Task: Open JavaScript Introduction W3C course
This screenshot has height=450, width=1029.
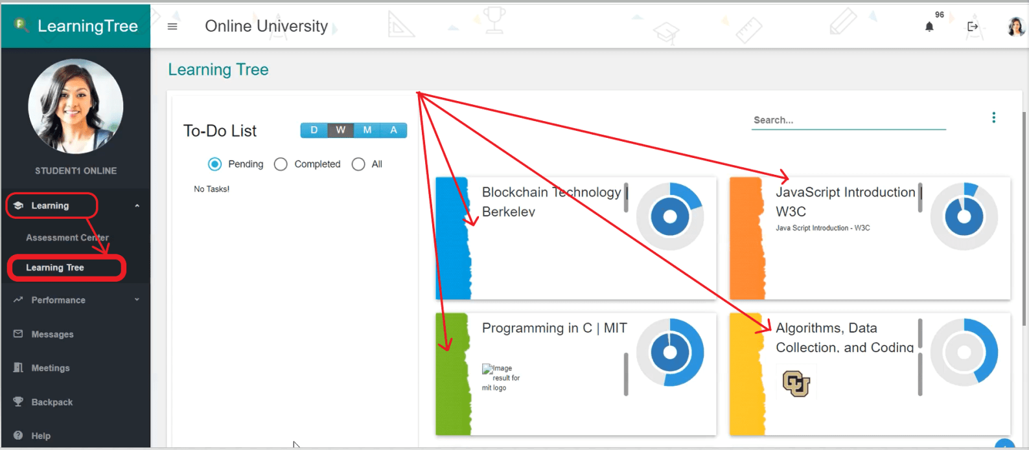Action: click(x=845, y=201)
